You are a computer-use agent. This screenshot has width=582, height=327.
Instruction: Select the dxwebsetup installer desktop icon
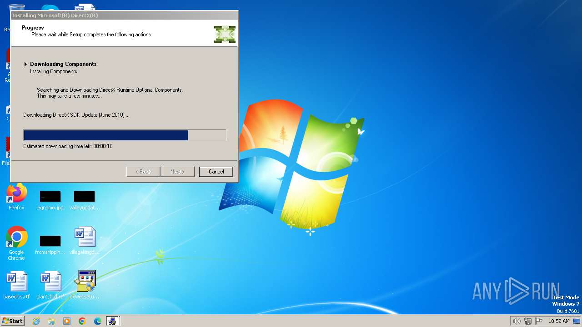85,285
